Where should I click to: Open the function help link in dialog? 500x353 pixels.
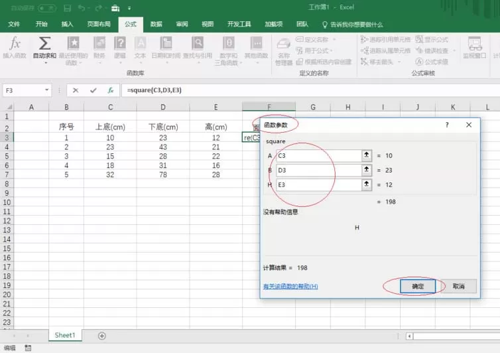[x=290, y=286]
